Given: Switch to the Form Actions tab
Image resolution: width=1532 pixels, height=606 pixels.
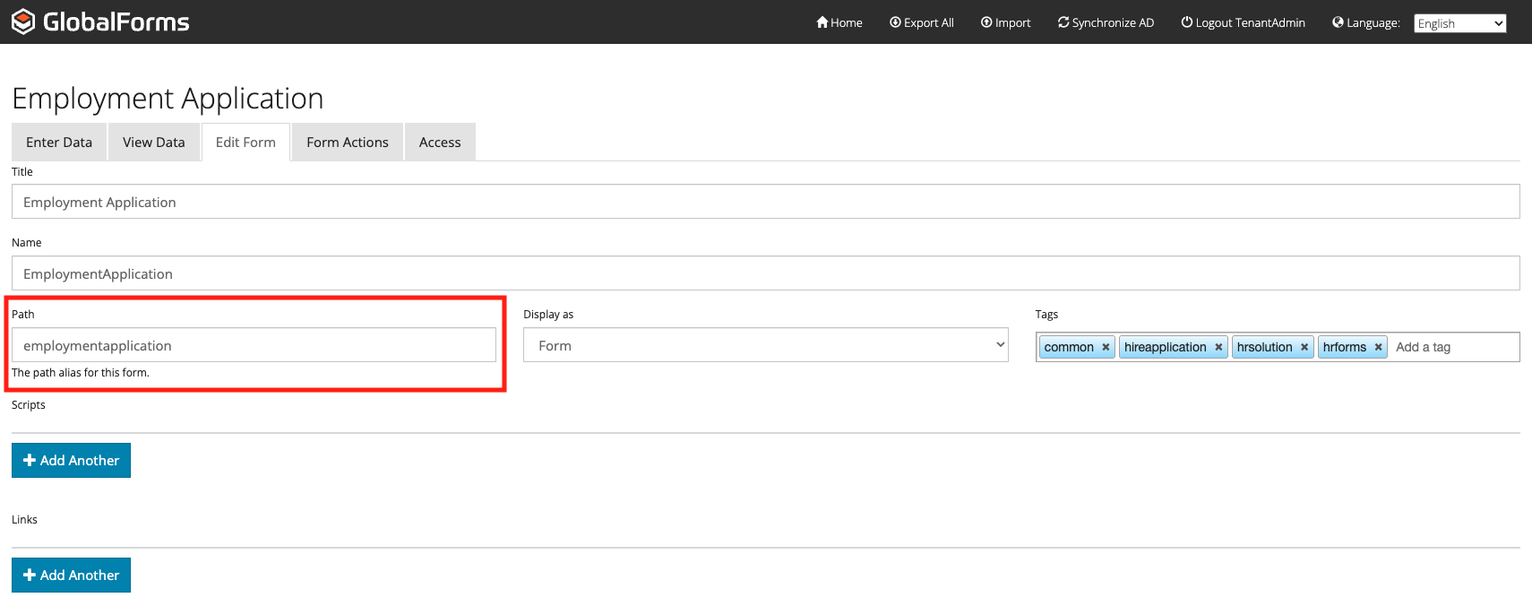Looking at the screenshot, I should point(348,143).
